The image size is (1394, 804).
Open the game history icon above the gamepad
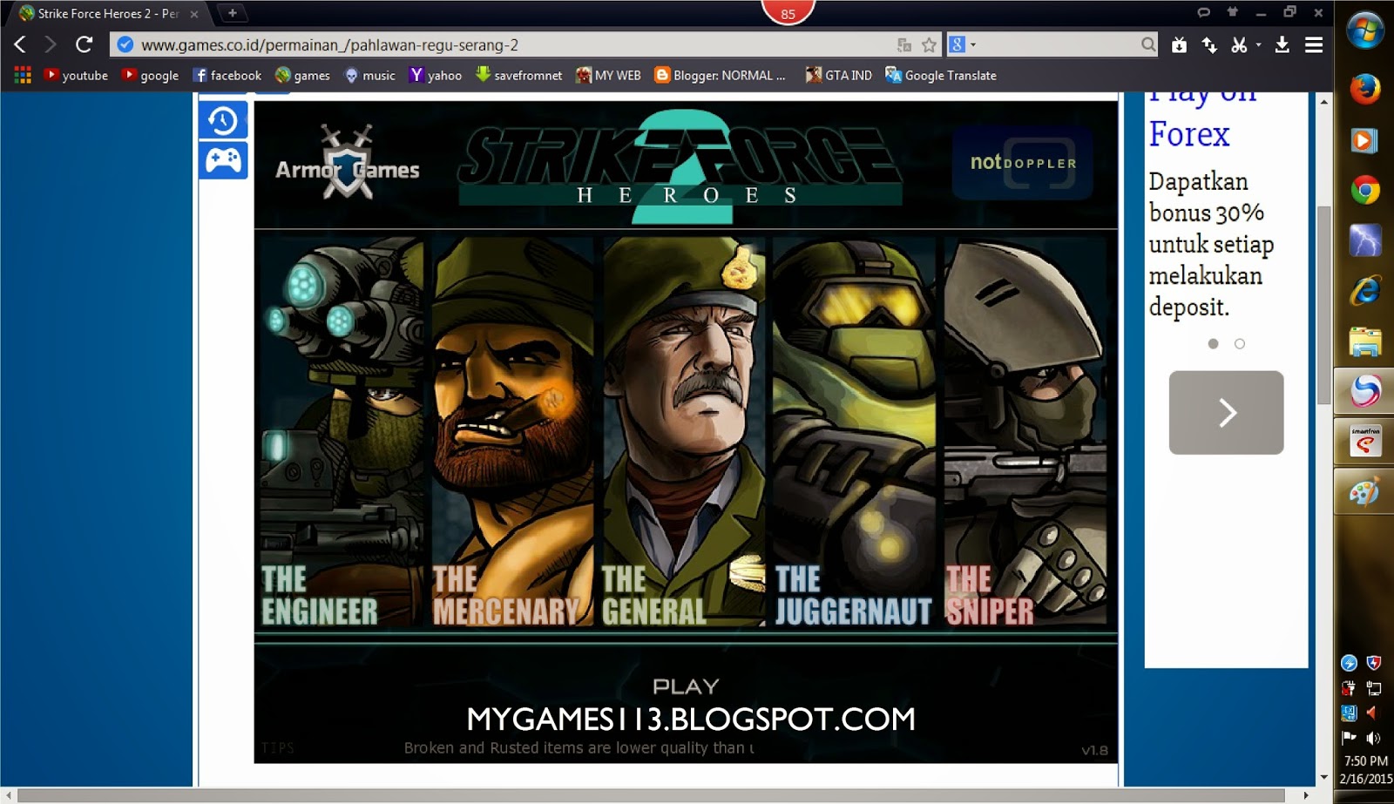225,121
